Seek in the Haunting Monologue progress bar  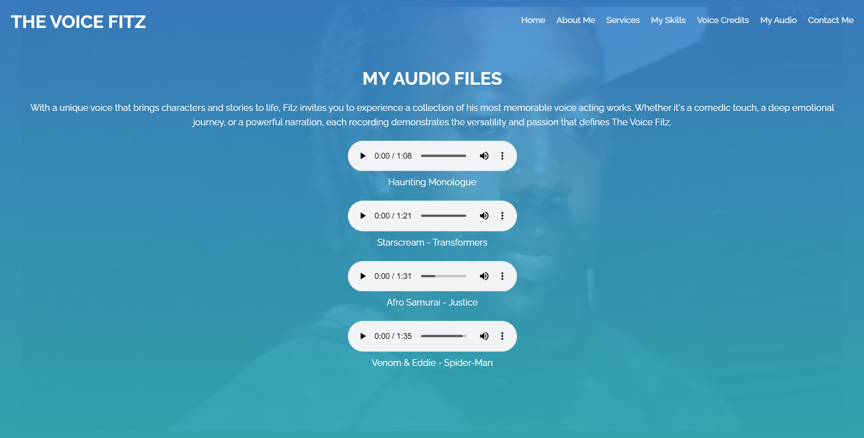tap(443, 156)
